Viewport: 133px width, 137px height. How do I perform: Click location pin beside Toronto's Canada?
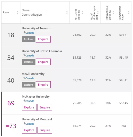(x=24, y=32)
